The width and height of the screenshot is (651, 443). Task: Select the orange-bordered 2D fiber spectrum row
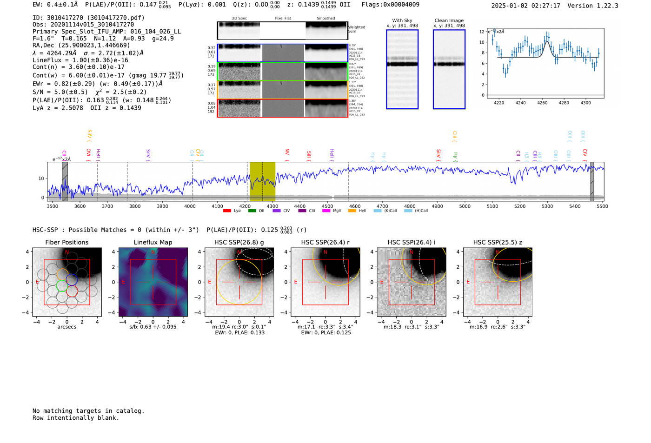(282, 90)
